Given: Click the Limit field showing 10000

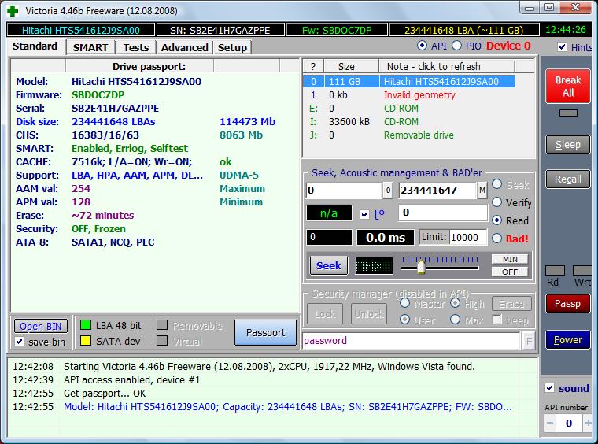Looking at the screenshot, I should 468,237.
